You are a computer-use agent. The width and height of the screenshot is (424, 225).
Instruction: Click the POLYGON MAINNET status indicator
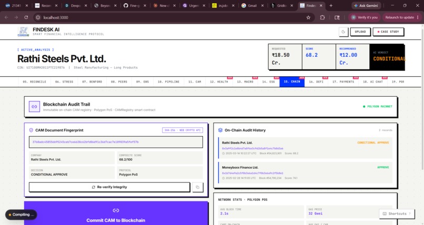coord(378,106)
